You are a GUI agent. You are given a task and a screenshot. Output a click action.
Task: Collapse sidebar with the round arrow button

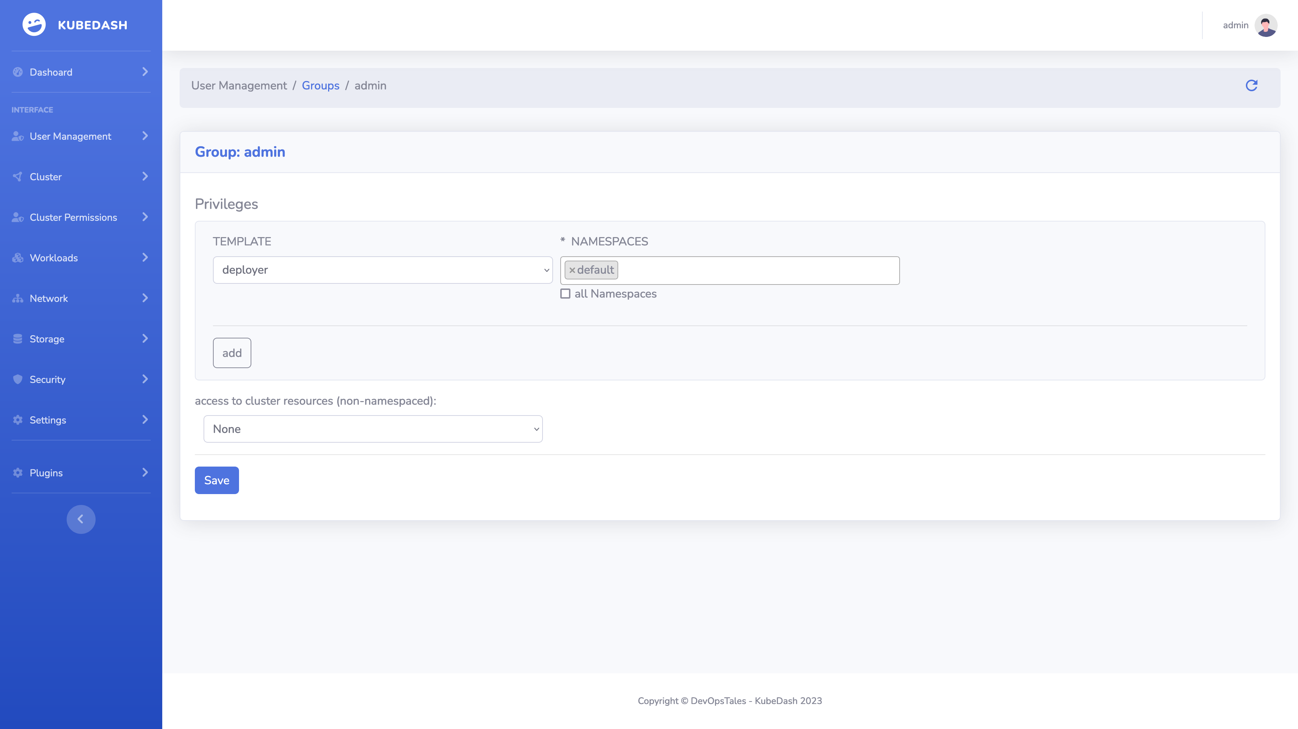81,519
